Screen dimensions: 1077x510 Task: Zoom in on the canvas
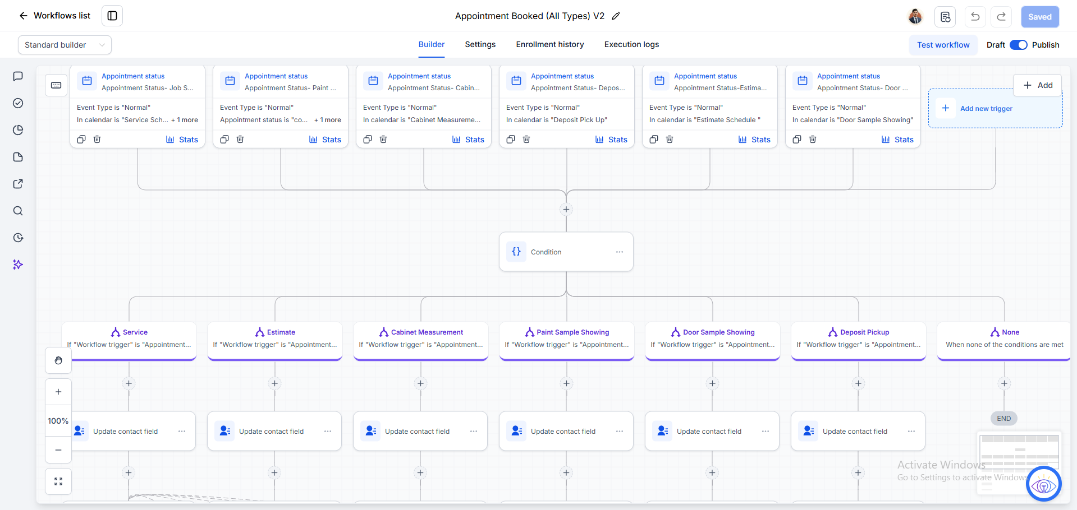(x=58, y=392)
